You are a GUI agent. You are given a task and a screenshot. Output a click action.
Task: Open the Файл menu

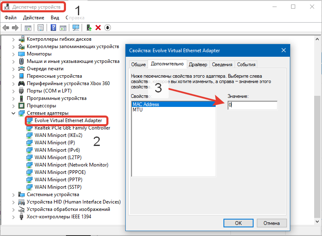click(x=11, y=18)
